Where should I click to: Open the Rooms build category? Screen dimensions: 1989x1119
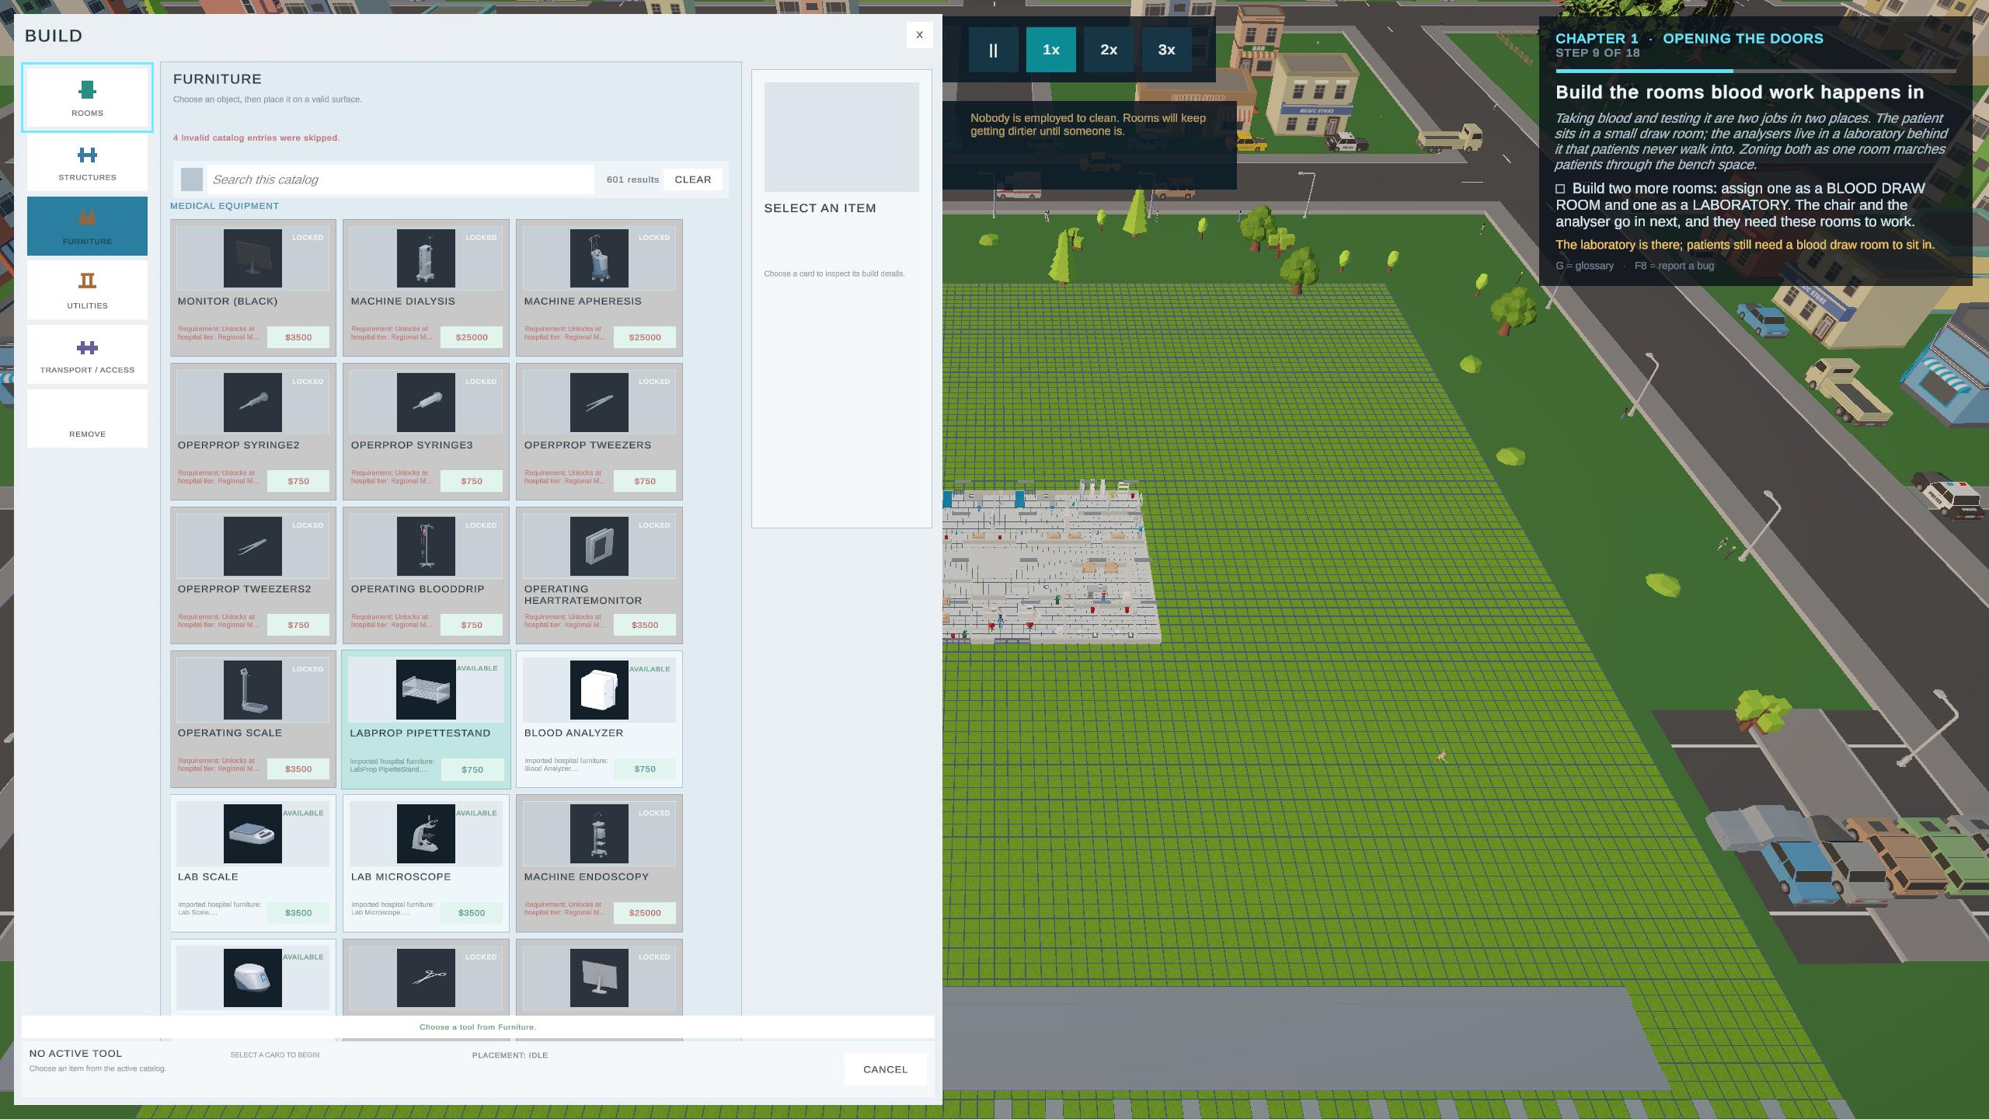pos(87,97)
